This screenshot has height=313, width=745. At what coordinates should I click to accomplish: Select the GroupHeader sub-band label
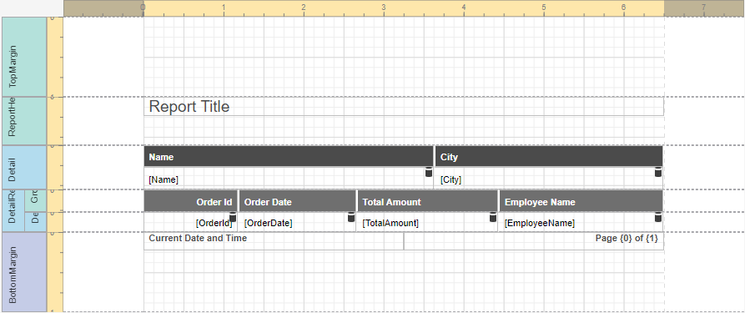pos(35,201)
